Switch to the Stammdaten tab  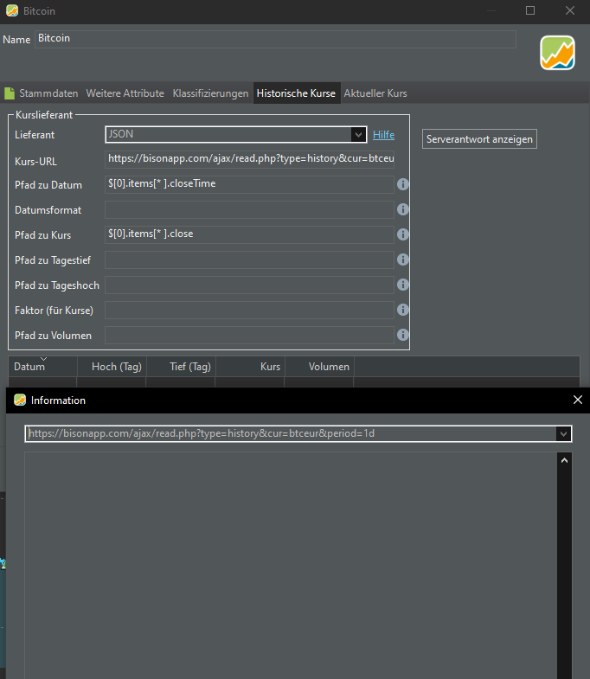[42, 93]
